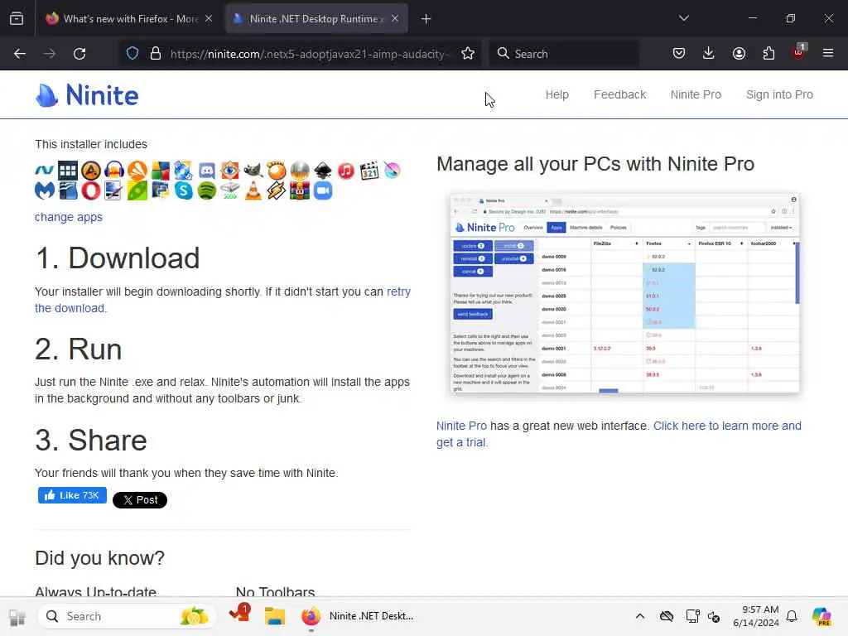Screen dimensions: 848x636
Task: Click the GIMP mascot icon
Action: 253,171
